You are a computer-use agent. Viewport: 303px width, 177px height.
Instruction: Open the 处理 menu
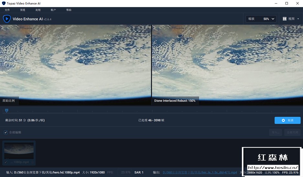(x=38, y=10)
